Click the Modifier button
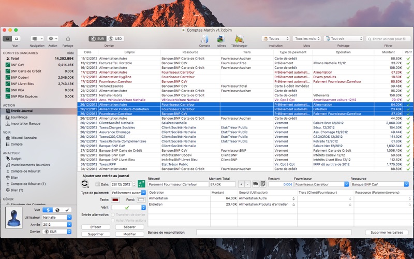 tap(130, 234)
